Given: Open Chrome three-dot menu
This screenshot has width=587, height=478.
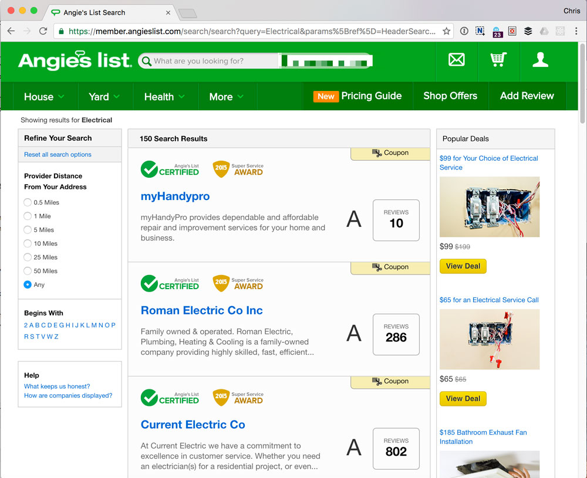Looking at the screenshot, I should 576,31.
